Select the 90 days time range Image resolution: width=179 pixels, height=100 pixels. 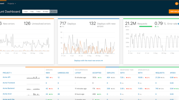pos(53,11)
